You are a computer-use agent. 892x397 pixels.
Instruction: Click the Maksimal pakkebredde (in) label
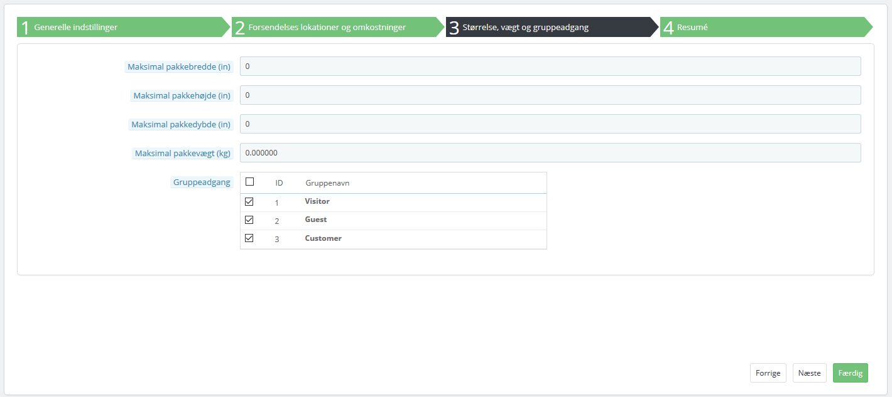tap(179, 67)
